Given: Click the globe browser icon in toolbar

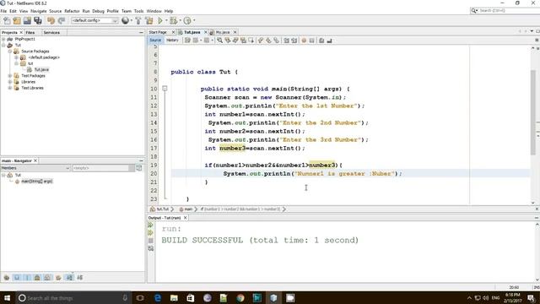Looking at the screenshot, I should coord(126,20).
